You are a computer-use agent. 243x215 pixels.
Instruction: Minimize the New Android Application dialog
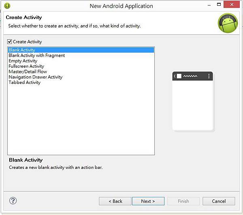[x=209, y=5]
